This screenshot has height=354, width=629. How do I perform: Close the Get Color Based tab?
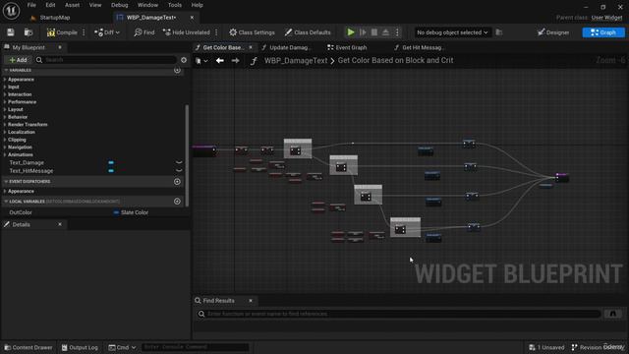[251, 47]
